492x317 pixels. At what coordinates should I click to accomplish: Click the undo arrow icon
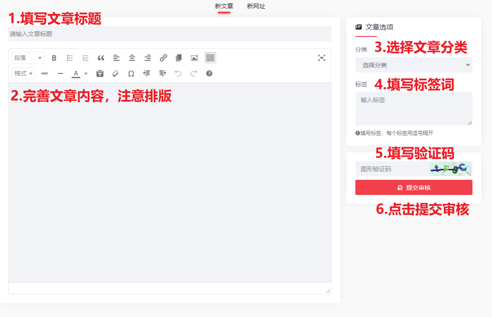(x=178, y=73)
